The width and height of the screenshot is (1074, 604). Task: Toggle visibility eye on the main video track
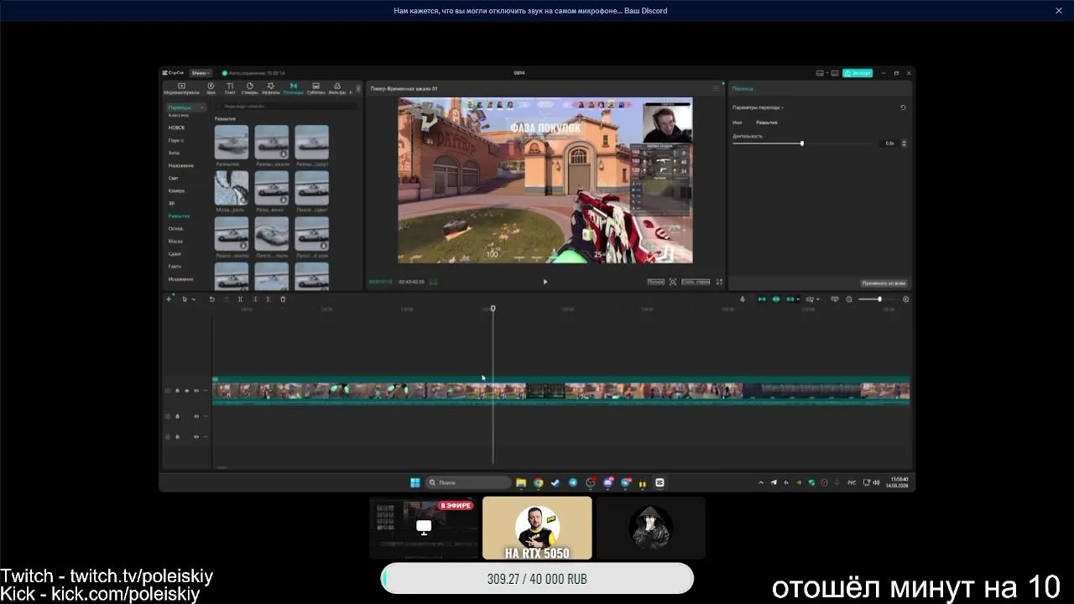pos(186,391)
